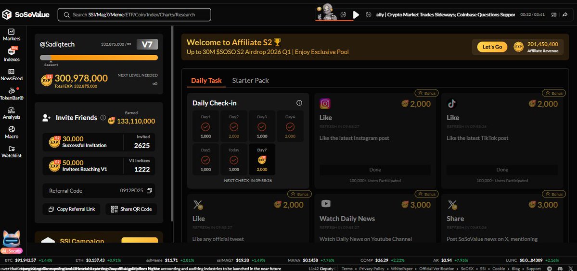Open the Cookie footer link
This screenshot has height=271, width=577.
(x=499, y=269)
